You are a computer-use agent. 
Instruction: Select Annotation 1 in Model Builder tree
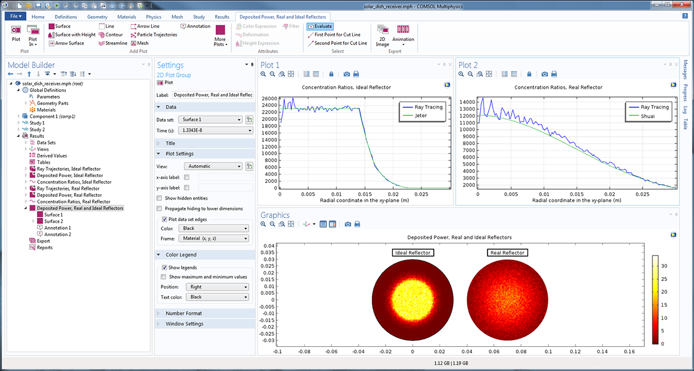[x=57, y=228]
